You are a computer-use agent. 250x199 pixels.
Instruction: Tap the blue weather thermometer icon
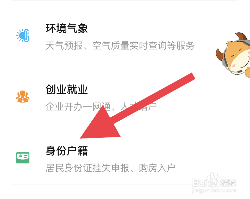(23, 35)
